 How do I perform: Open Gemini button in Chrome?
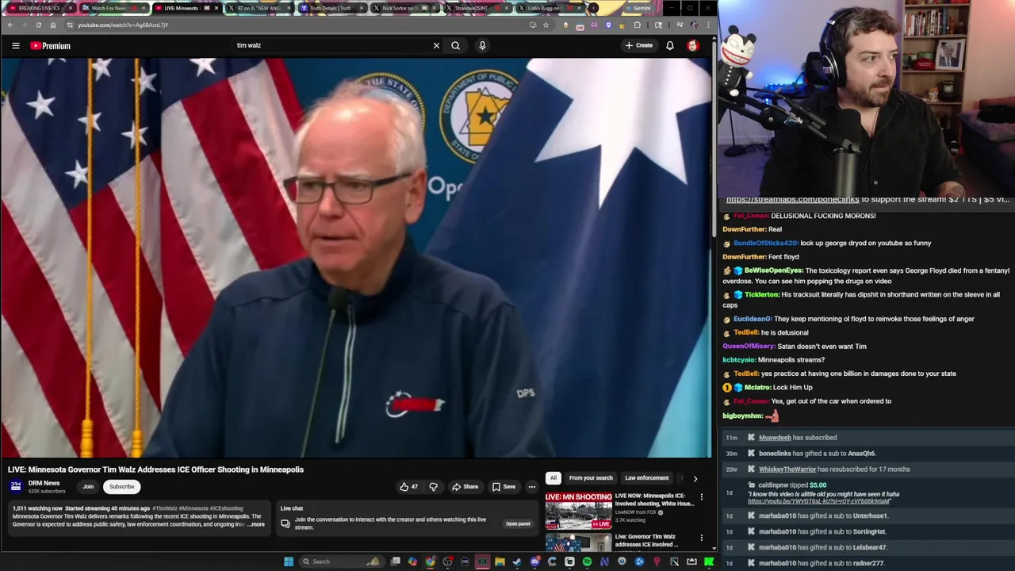(638, 8)
